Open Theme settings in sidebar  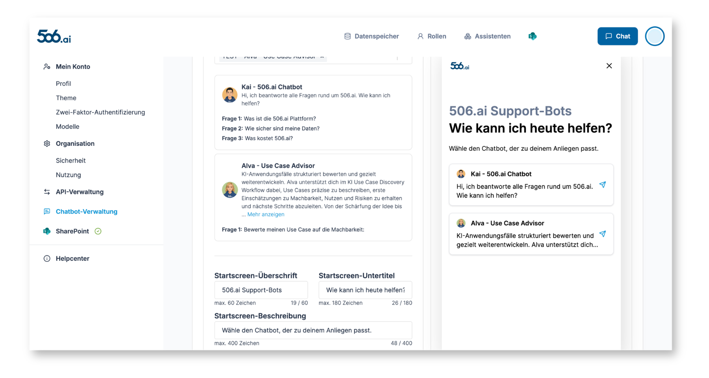point(66,98)
